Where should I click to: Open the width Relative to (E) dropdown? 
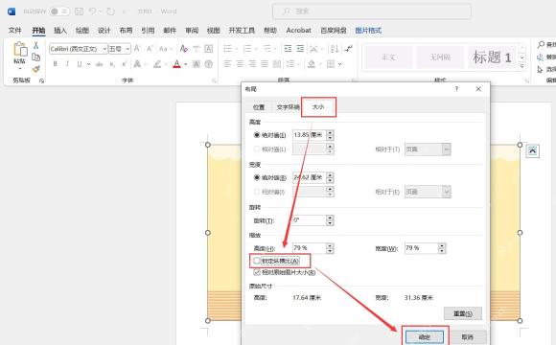click(447, 192)
